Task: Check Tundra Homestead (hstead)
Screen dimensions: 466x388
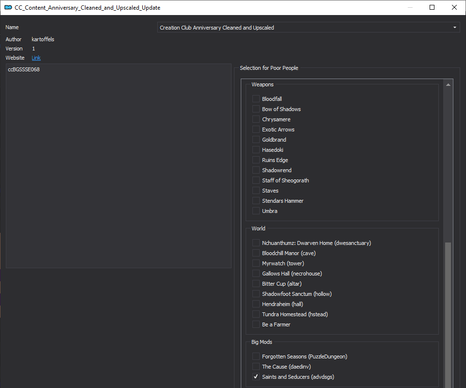Action: 256,314
